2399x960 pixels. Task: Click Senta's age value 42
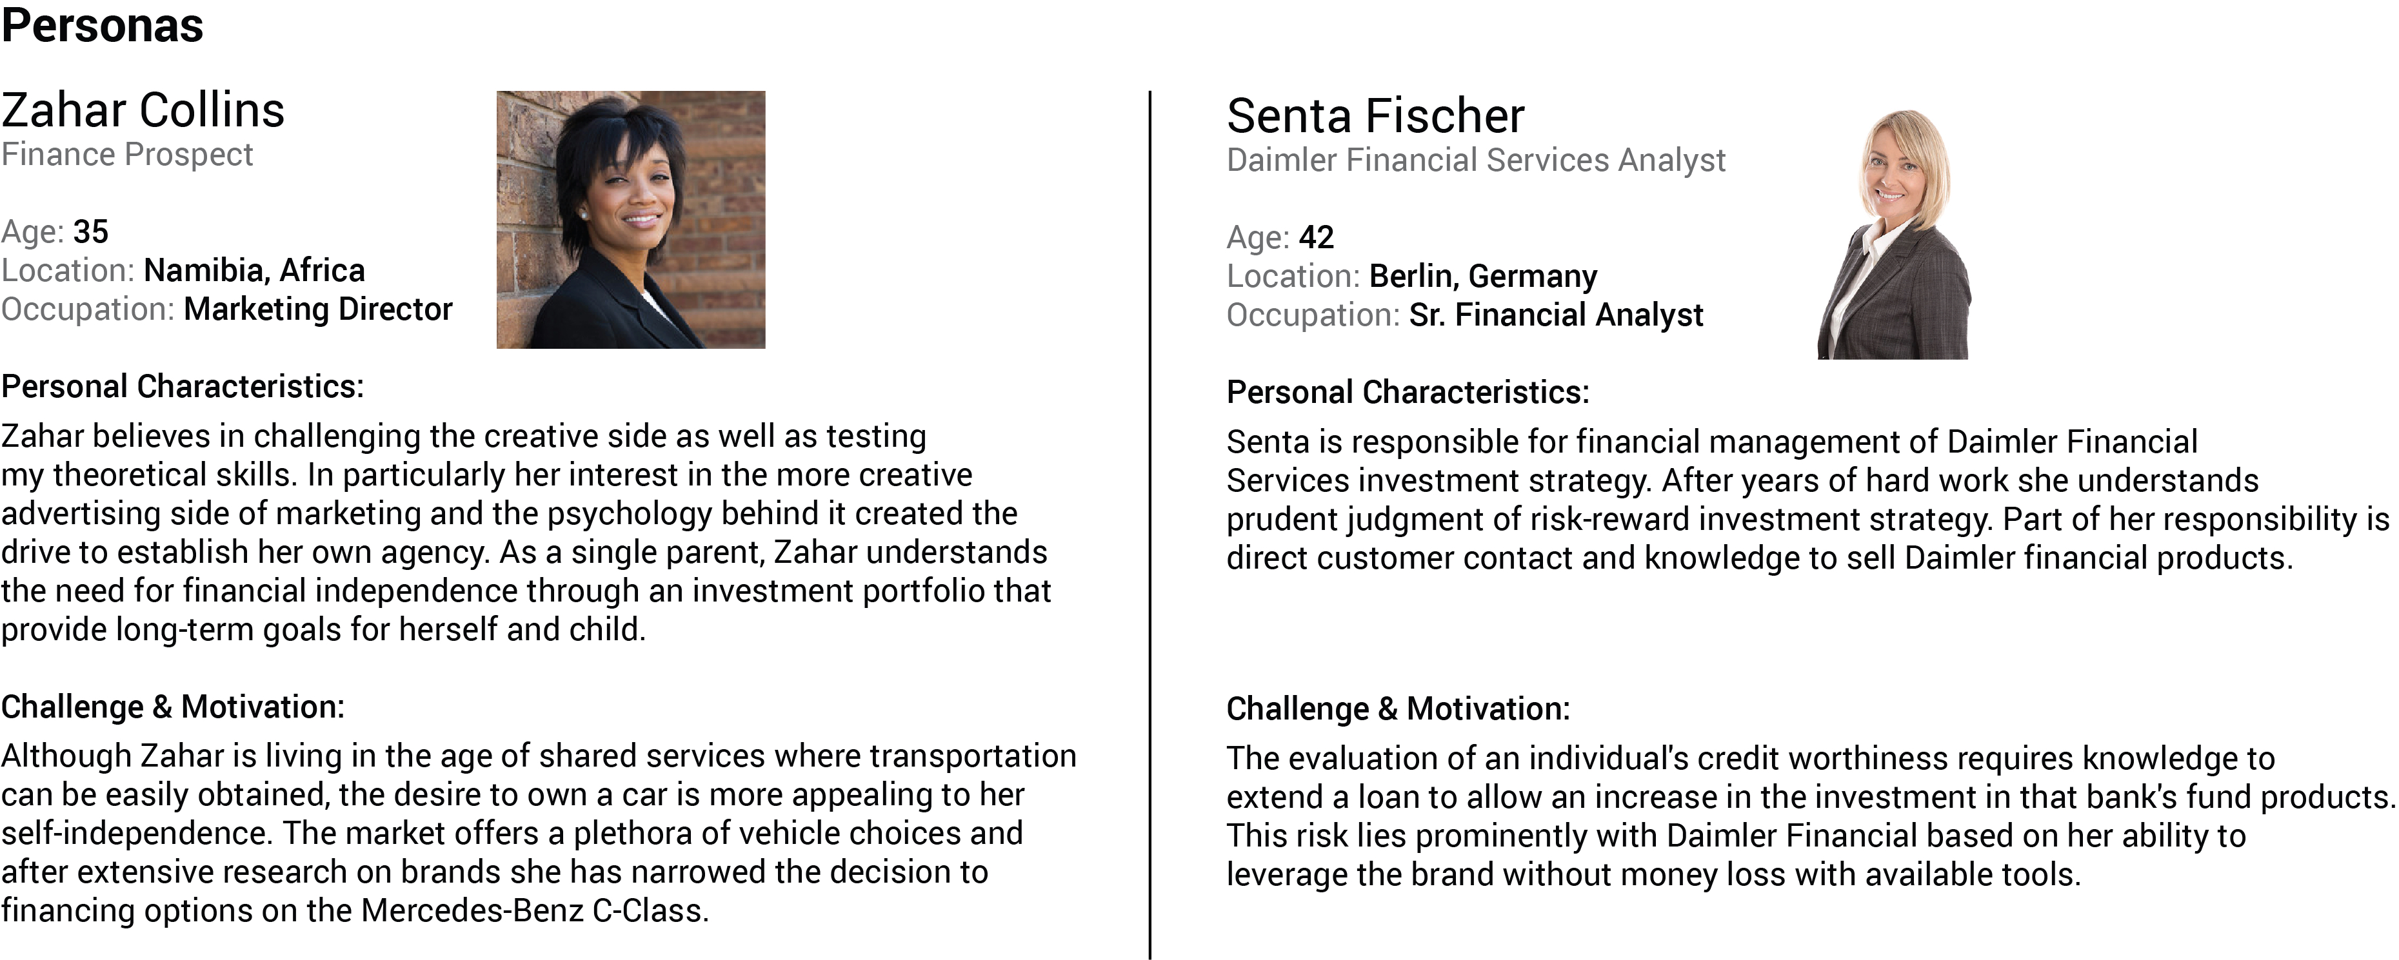(x=1316, y=237)
